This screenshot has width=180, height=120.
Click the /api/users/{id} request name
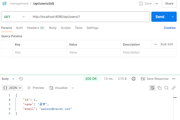[44, 4]
